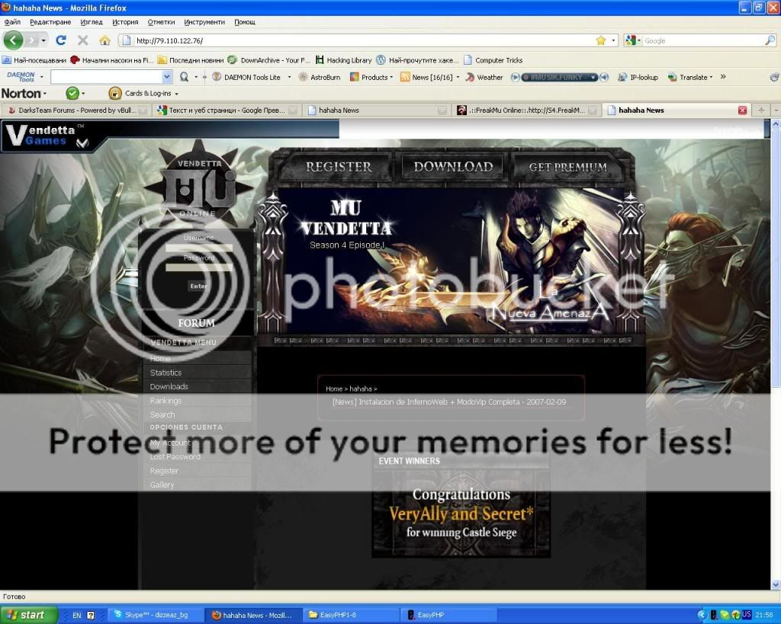
Task: Open the back history dropdown arrow
Action: [x=43, y=40]
